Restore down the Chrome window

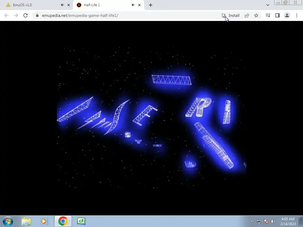286,3
